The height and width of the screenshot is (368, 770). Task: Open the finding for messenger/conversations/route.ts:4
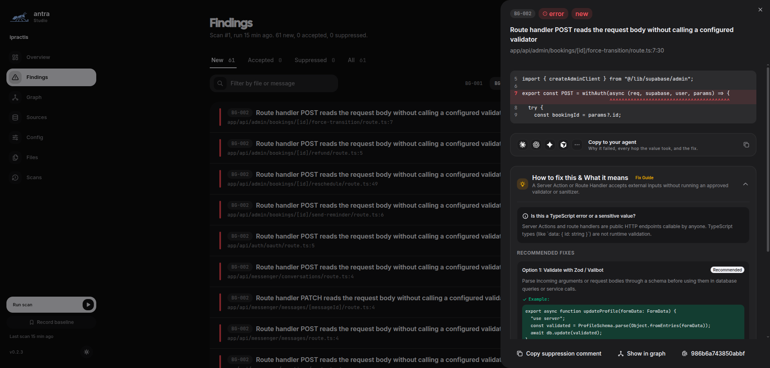(x=355, y=271)
